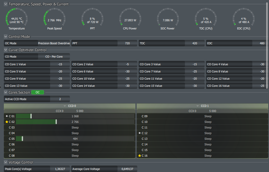Click the EDC (CPU) gauge
The width and height of the screenshot is (269, 172).
point(244,19)
